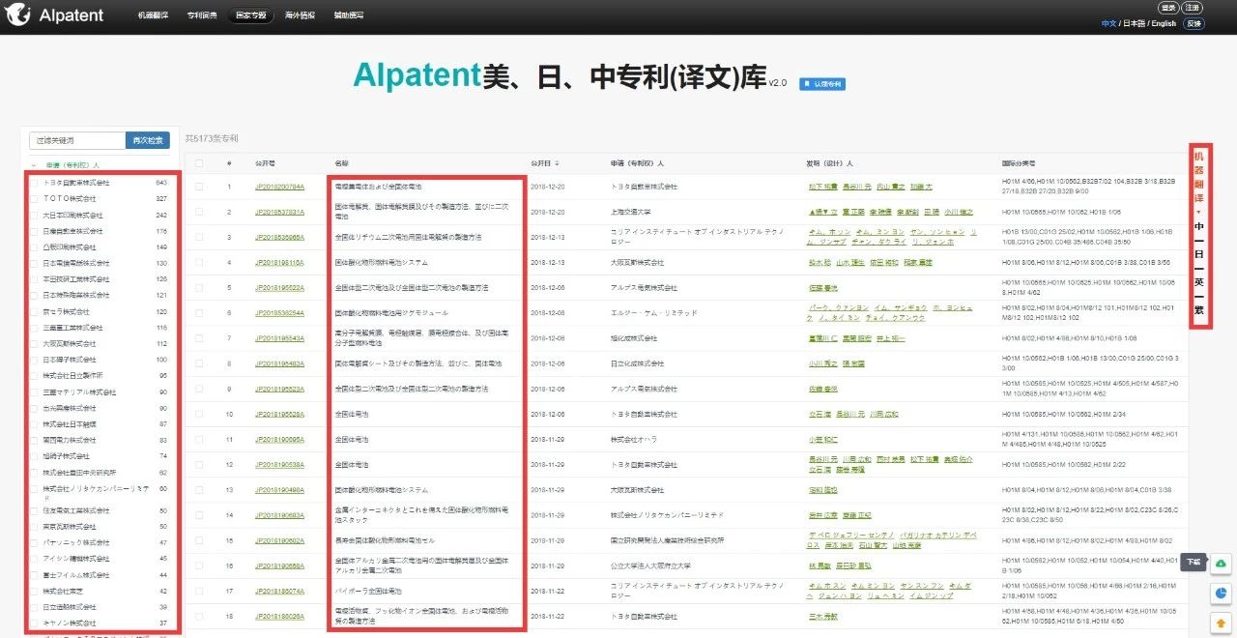Check the キヤノン株式会社 filter checkbox
The width and height of the screenshot is (1237, 638).
click(35, 623)
